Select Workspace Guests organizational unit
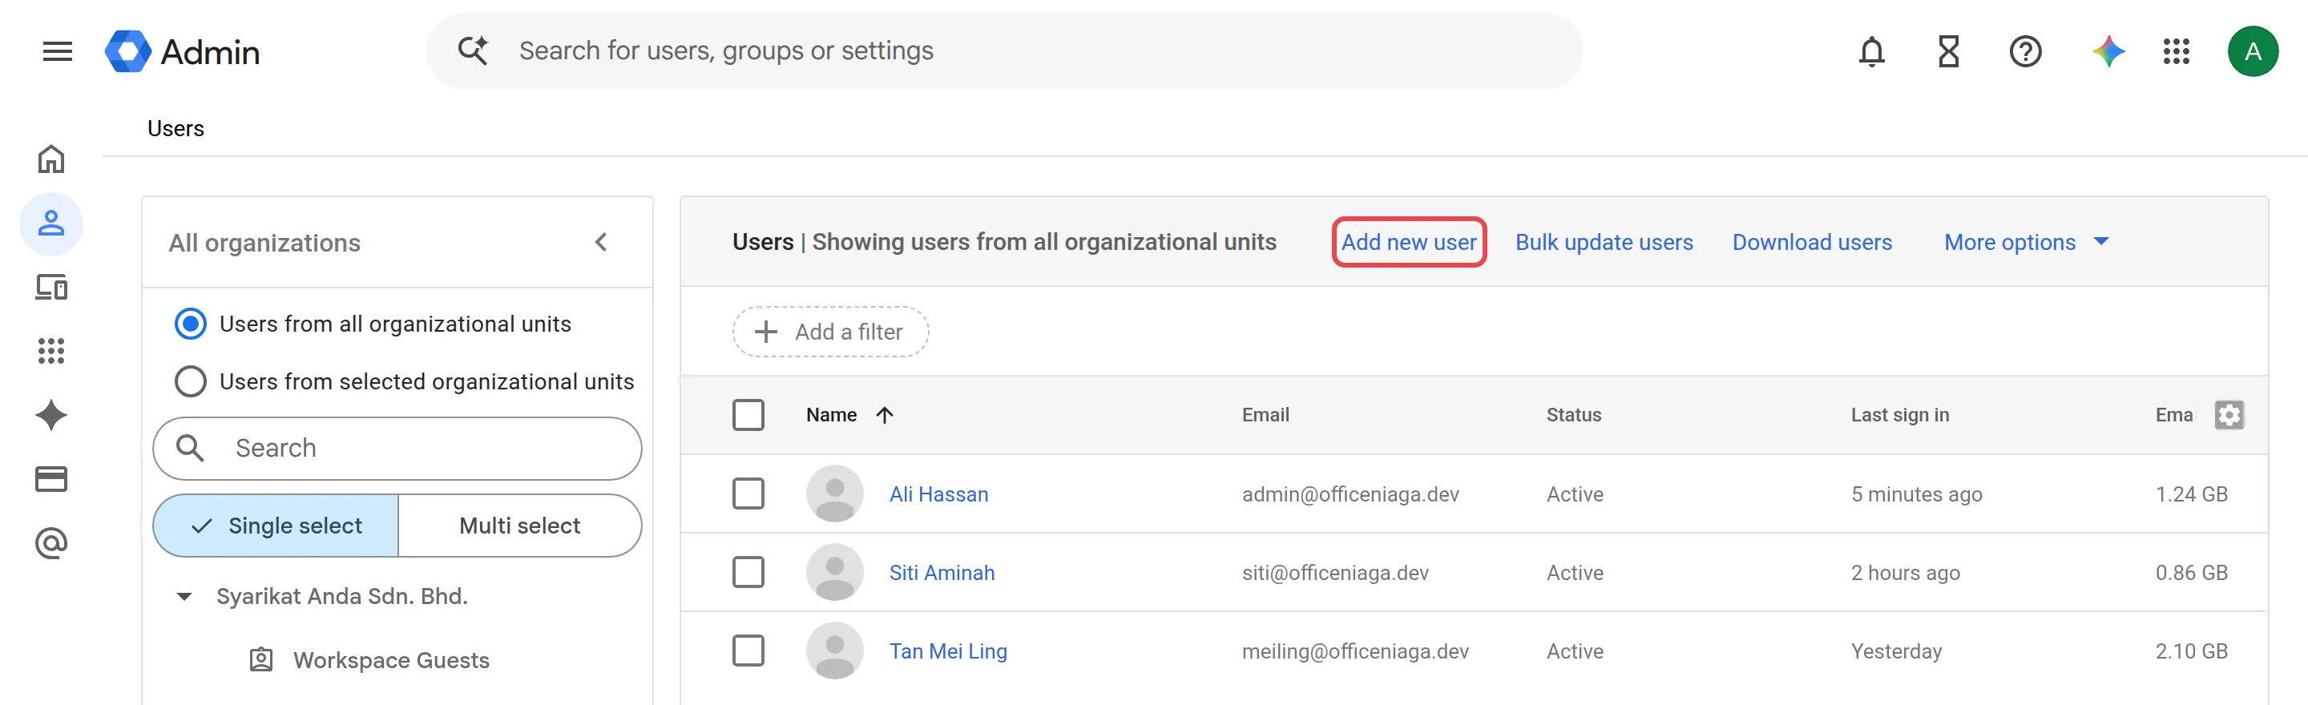The image size is (2308, 705). click(390, 660)
